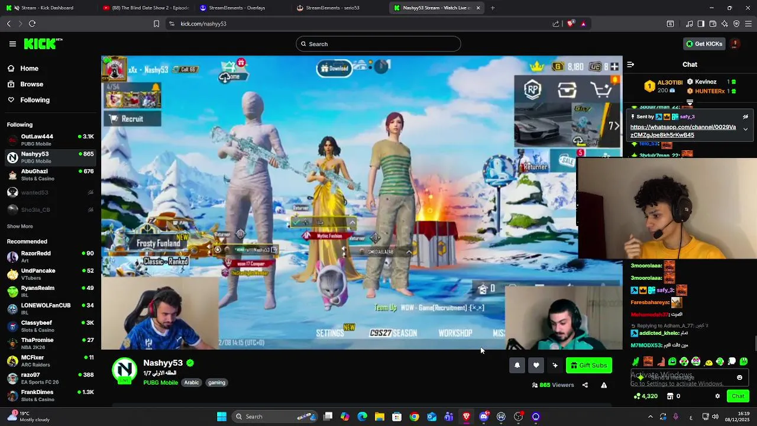Click the sparkle button beside Gift Subs

point(555,365)
